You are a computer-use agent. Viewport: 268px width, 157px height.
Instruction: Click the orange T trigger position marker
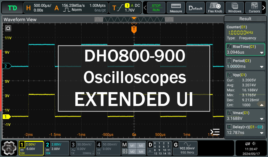coord(134,30)
